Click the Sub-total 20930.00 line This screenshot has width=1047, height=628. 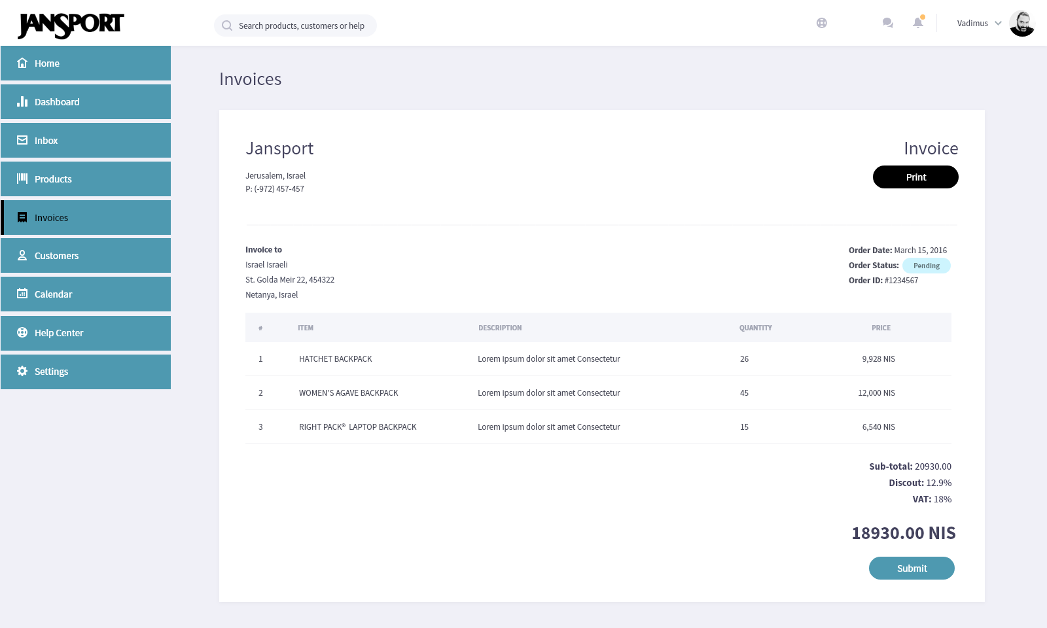point(910,466)
